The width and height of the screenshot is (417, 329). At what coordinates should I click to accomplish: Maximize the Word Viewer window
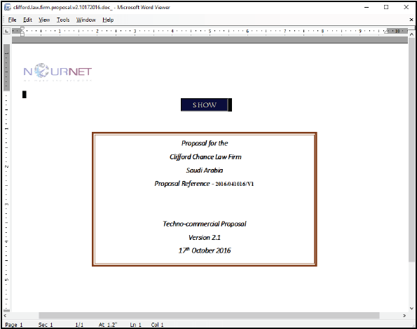386,7
